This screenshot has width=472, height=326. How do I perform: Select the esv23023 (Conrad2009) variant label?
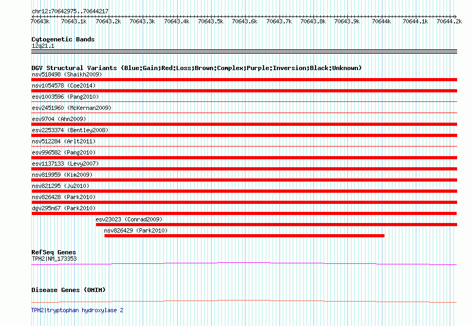pyautogui.click(x=129, y=219)
